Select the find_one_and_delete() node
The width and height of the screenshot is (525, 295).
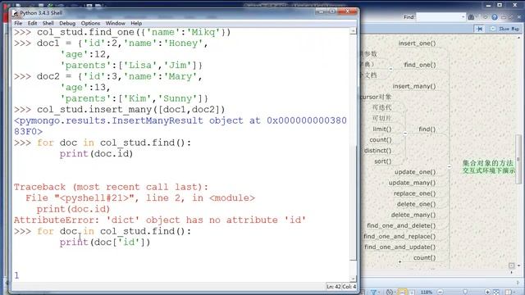401,225
